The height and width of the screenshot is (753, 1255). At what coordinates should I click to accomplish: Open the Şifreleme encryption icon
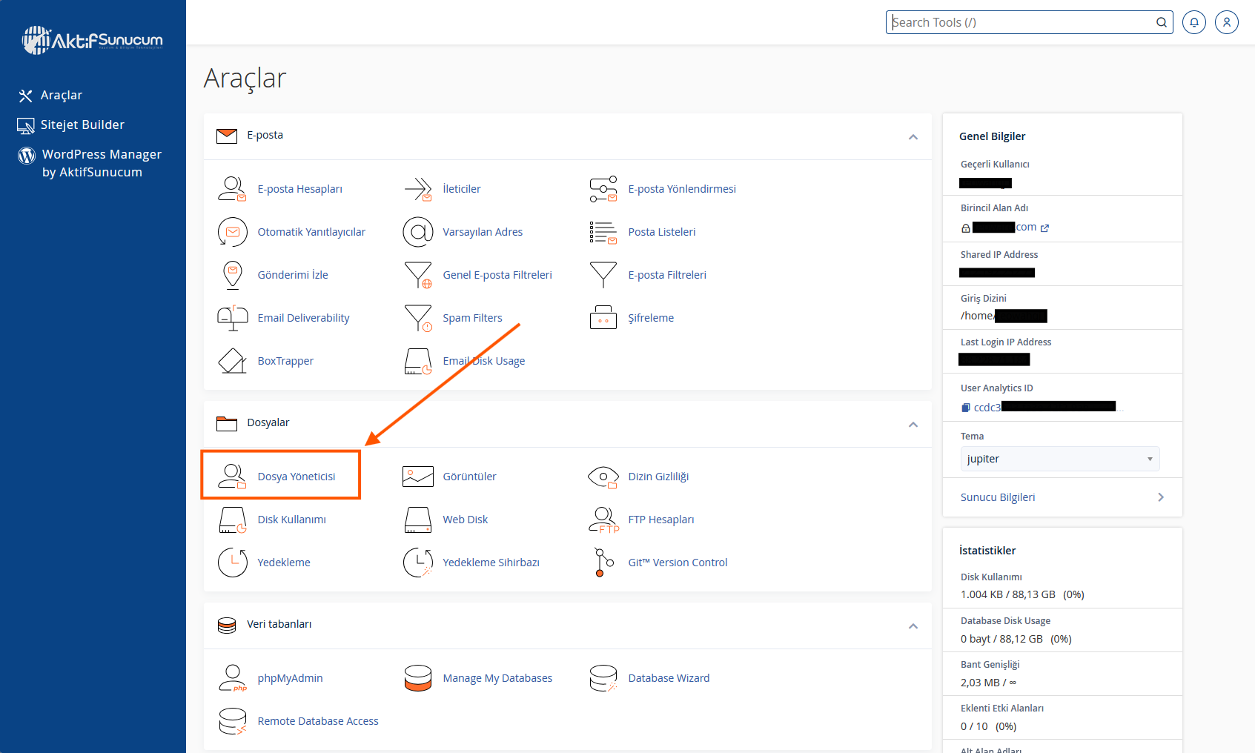603,318
